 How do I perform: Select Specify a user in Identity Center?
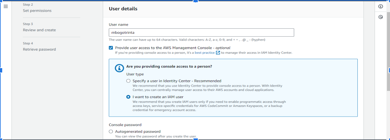(128, 81)
